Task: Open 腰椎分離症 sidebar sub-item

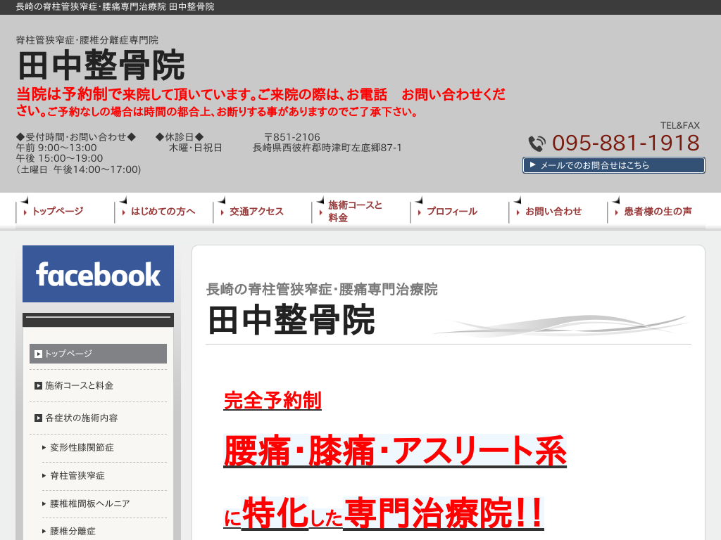Action: 73,532
